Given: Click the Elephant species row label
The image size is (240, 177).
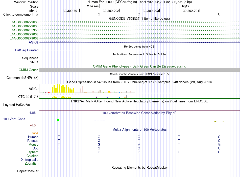Looking at the screenshot, I should (32, 152).
